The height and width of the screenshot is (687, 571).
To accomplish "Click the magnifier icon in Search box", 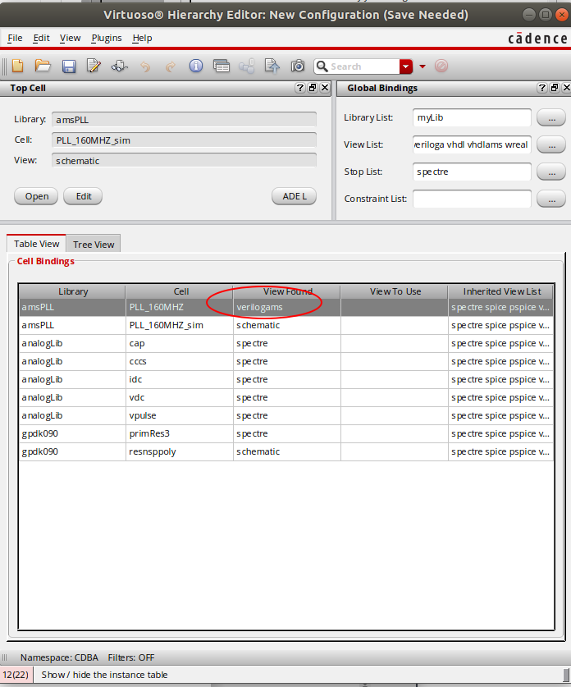I will 322,66.
